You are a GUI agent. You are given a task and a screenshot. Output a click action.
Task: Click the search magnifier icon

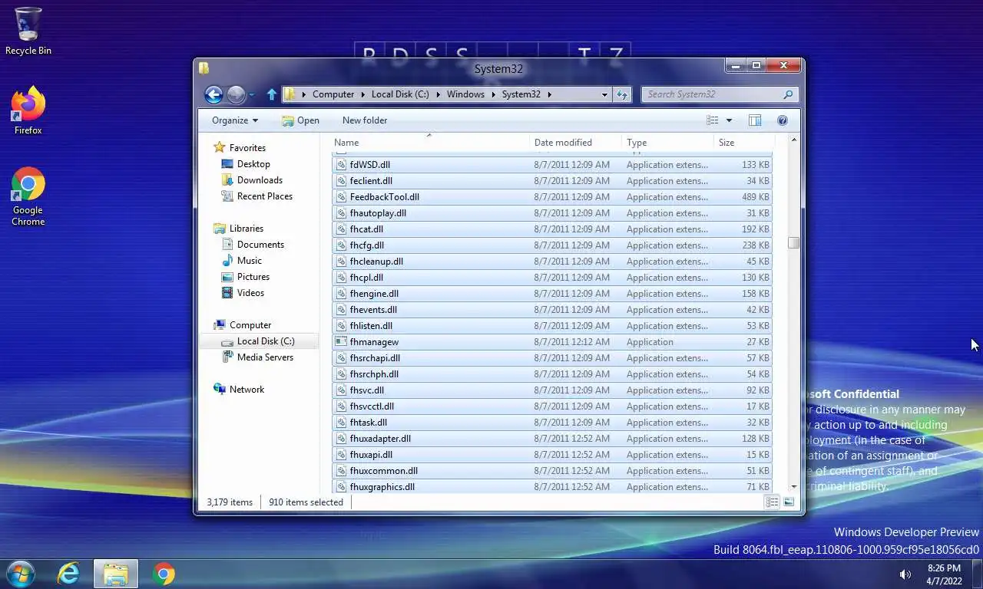788,94
